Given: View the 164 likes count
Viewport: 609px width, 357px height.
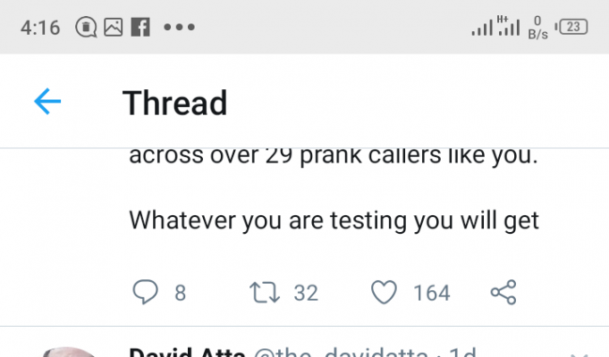Looking at the screenshot, I should [432, 293].
